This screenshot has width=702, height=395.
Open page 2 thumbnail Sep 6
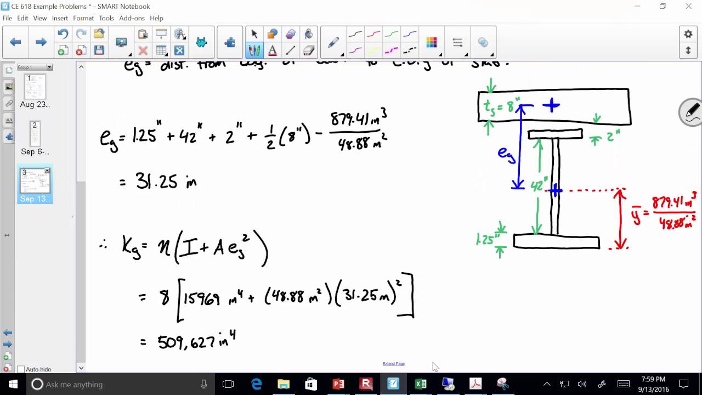point(35,133)
